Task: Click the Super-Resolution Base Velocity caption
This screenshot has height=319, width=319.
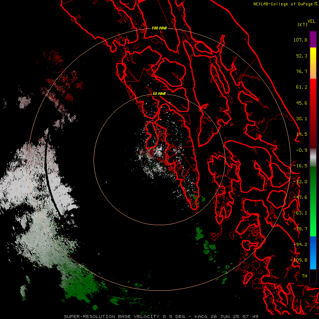Action: coord(161,317)
